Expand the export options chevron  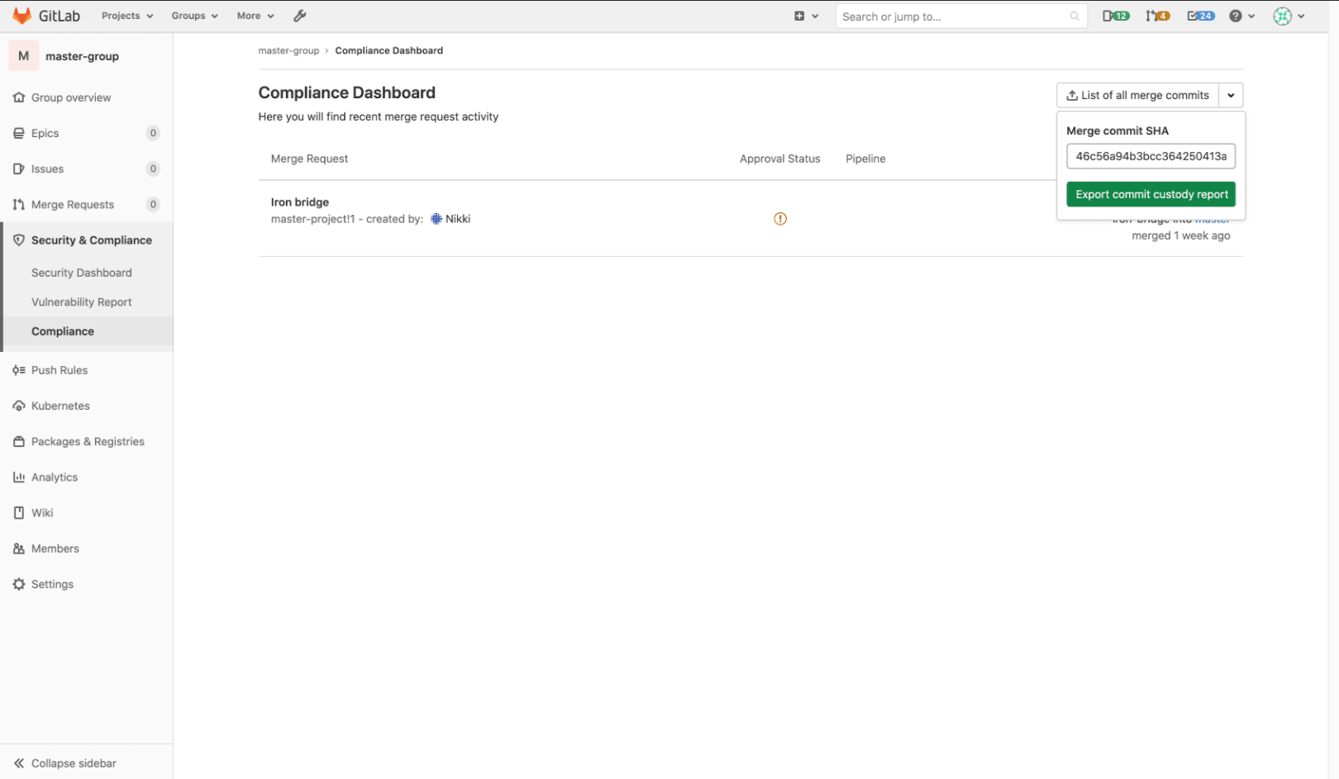point(1231,95)
